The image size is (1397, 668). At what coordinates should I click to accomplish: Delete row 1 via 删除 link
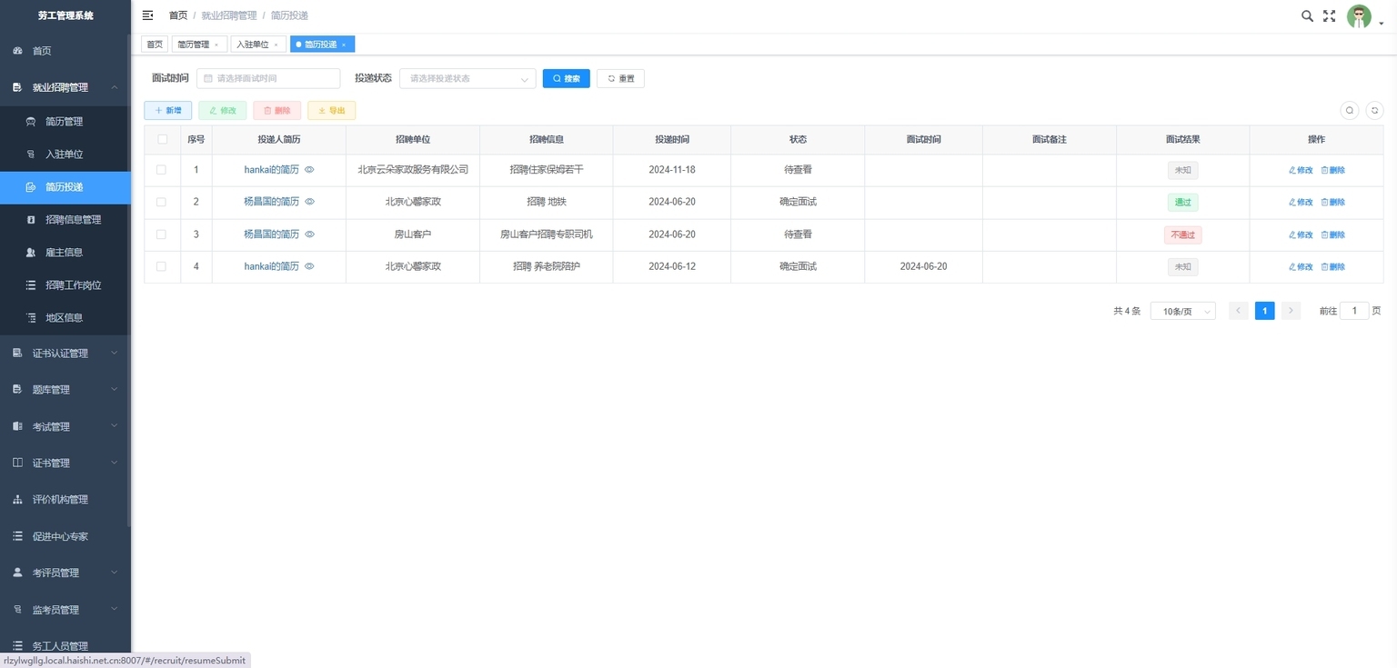[x=1332, y=170]
